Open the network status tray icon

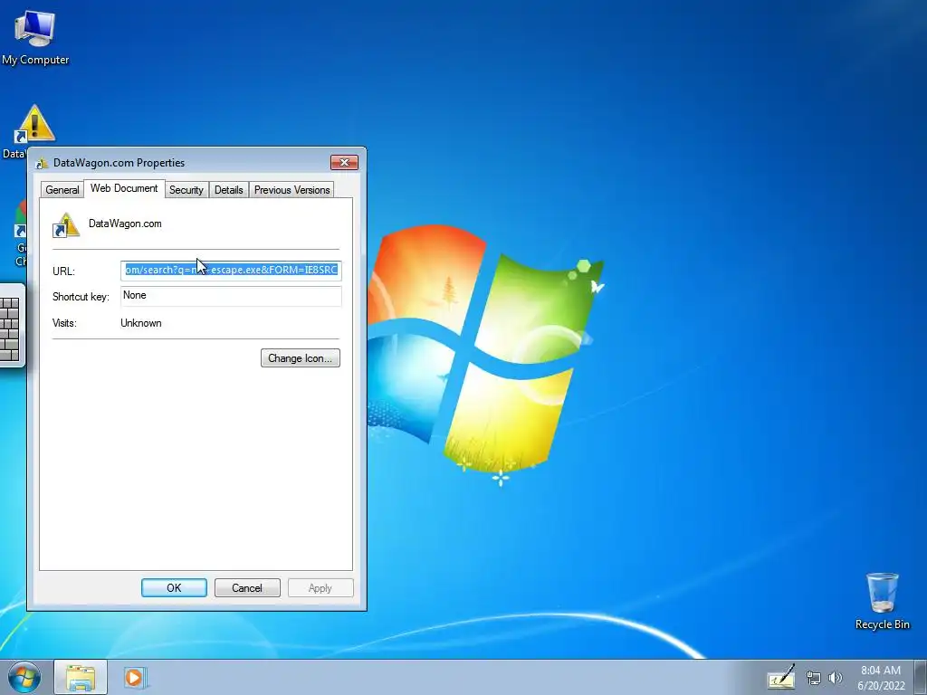[x=814, y=678]
